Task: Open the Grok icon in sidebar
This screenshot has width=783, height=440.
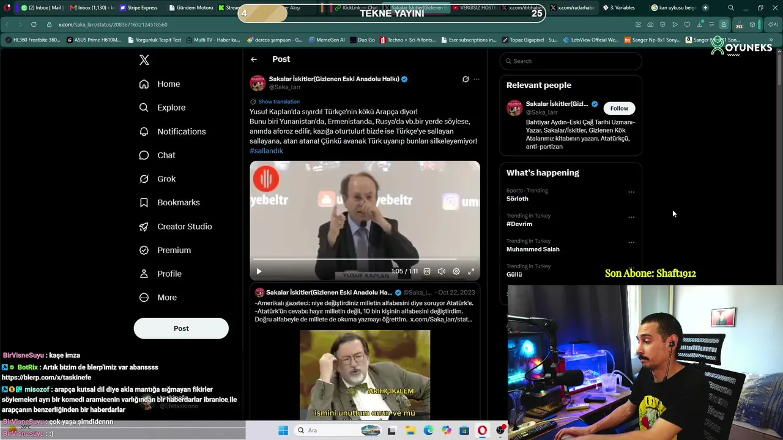Action: [144, 179]
